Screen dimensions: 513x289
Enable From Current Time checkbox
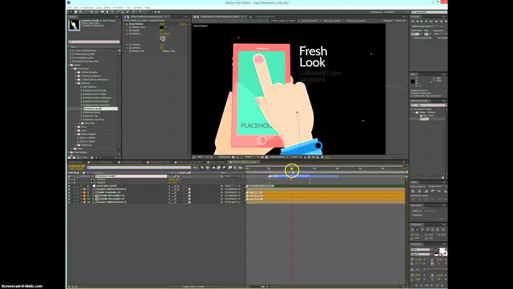[x=412, y=38]
